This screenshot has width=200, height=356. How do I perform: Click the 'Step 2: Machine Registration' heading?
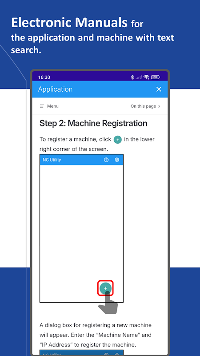pyautogui.click(x=93, y=123)
